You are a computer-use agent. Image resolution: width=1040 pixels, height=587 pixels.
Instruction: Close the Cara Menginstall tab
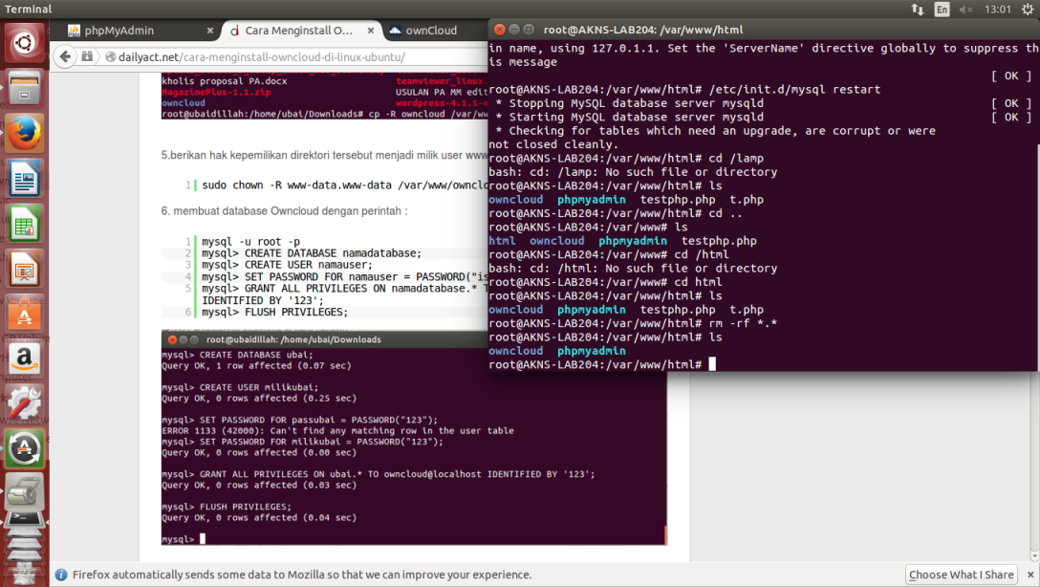tap(371, 31)
